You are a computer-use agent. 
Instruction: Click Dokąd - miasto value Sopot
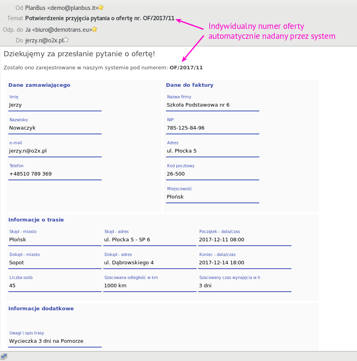(17, 263)
